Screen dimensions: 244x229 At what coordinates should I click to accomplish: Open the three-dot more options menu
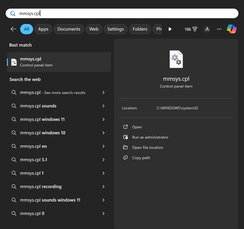[219, 29]
